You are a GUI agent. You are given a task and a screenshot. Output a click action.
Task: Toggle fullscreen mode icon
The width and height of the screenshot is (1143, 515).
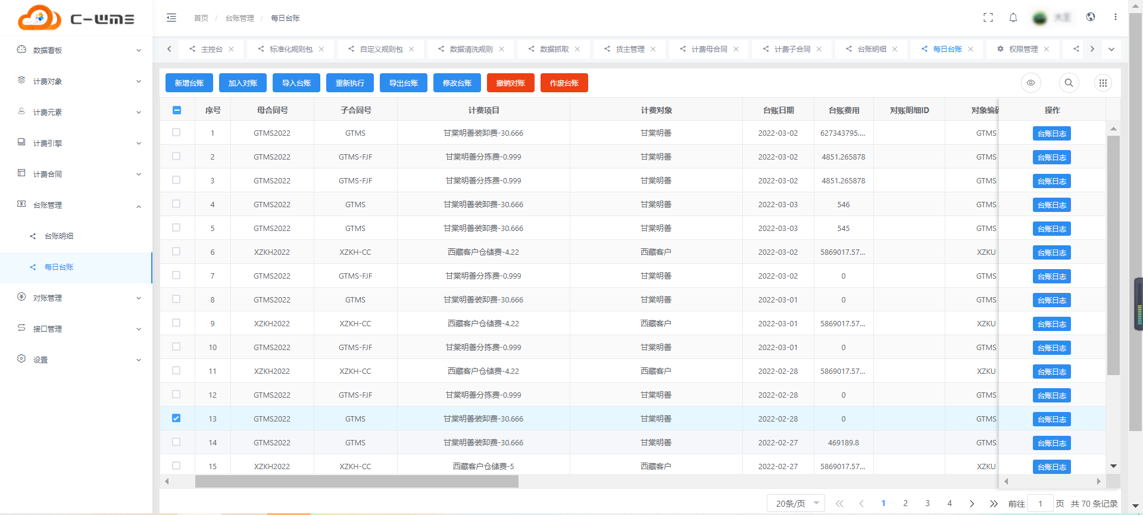(x=988, y=18)
